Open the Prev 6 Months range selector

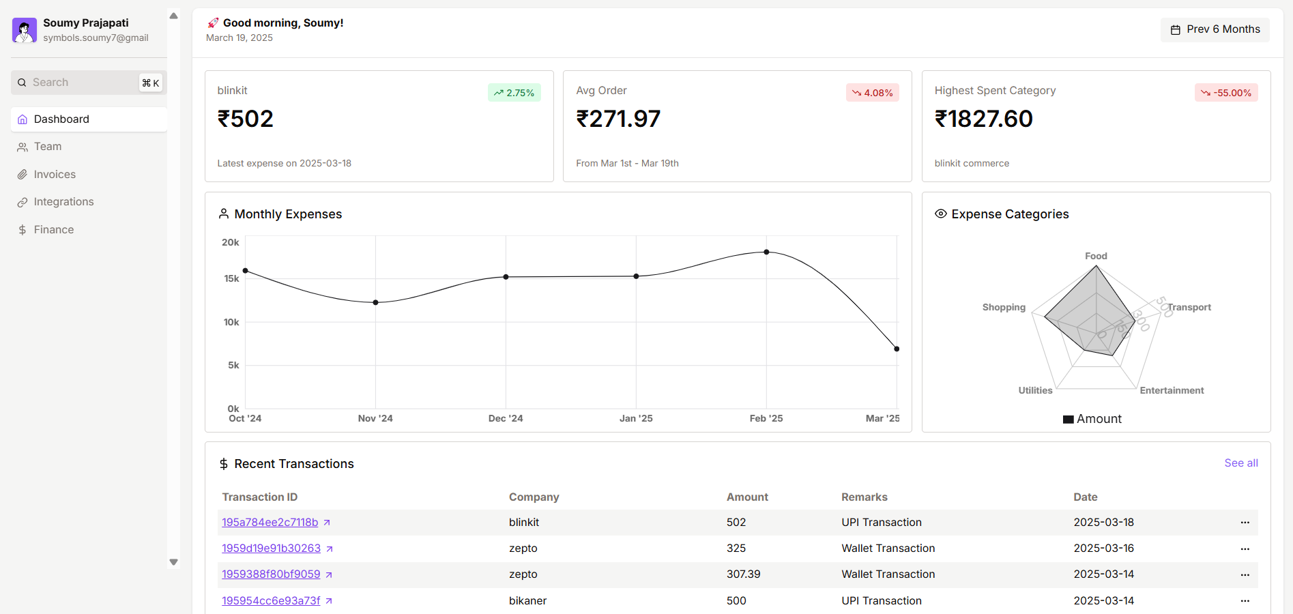click(x=1215, y=29)
